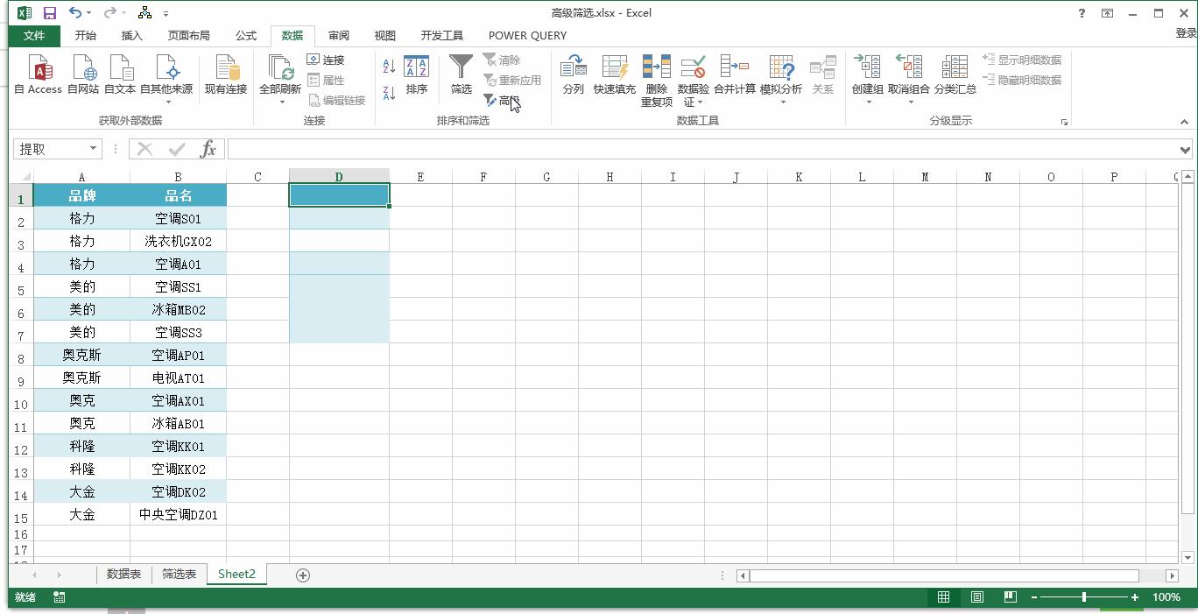Screen dimensions: 1198x614
Task: Click the macro recording icon in status bar
Action: click(60, 597)
